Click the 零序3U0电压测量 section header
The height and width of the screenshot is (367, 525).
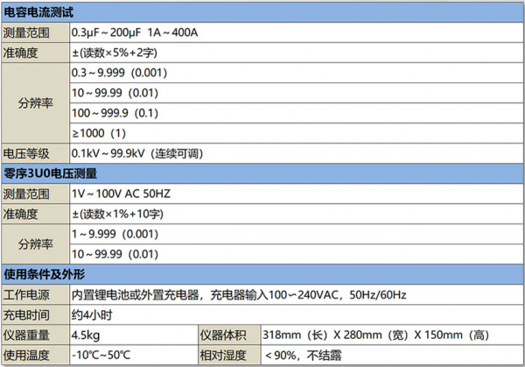pos(51,173)
